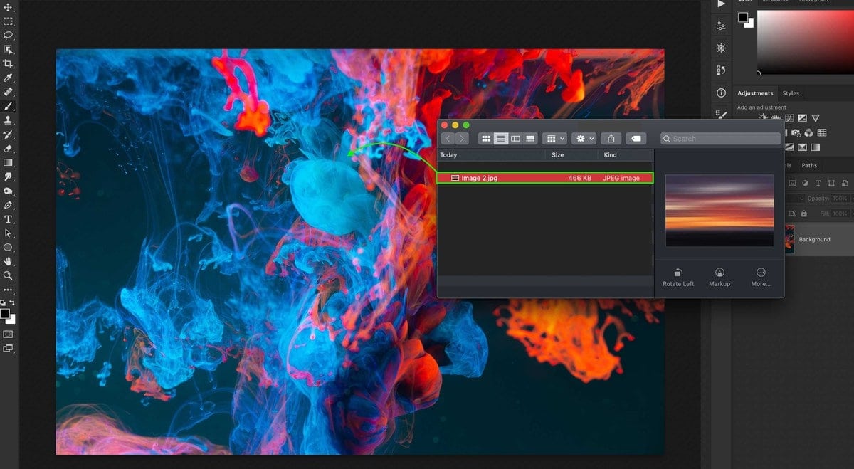Go forward in the Finder window
Screen dimensions: 854x469
463,139
